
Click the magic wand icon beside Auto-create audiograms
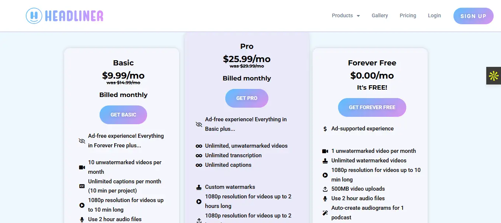[325, 213]
